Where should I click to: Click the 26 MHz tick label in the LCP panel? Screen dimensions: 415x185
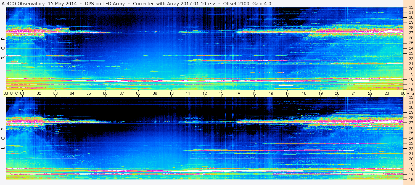(411, 128)
